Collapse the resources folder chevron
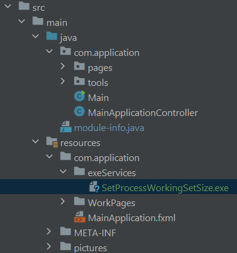This screenshot has width=237, height=253. coord(35,141)
